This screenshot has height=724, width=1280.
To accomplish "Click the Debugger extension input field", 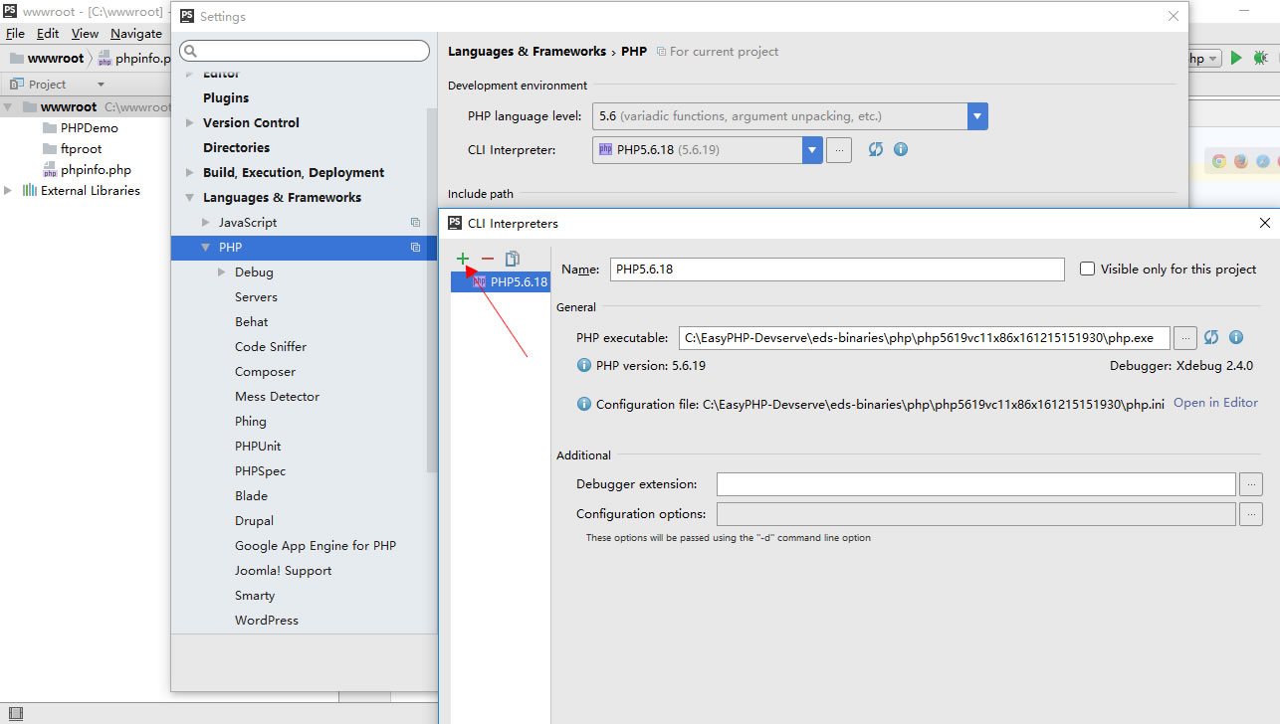I will 976,484.
